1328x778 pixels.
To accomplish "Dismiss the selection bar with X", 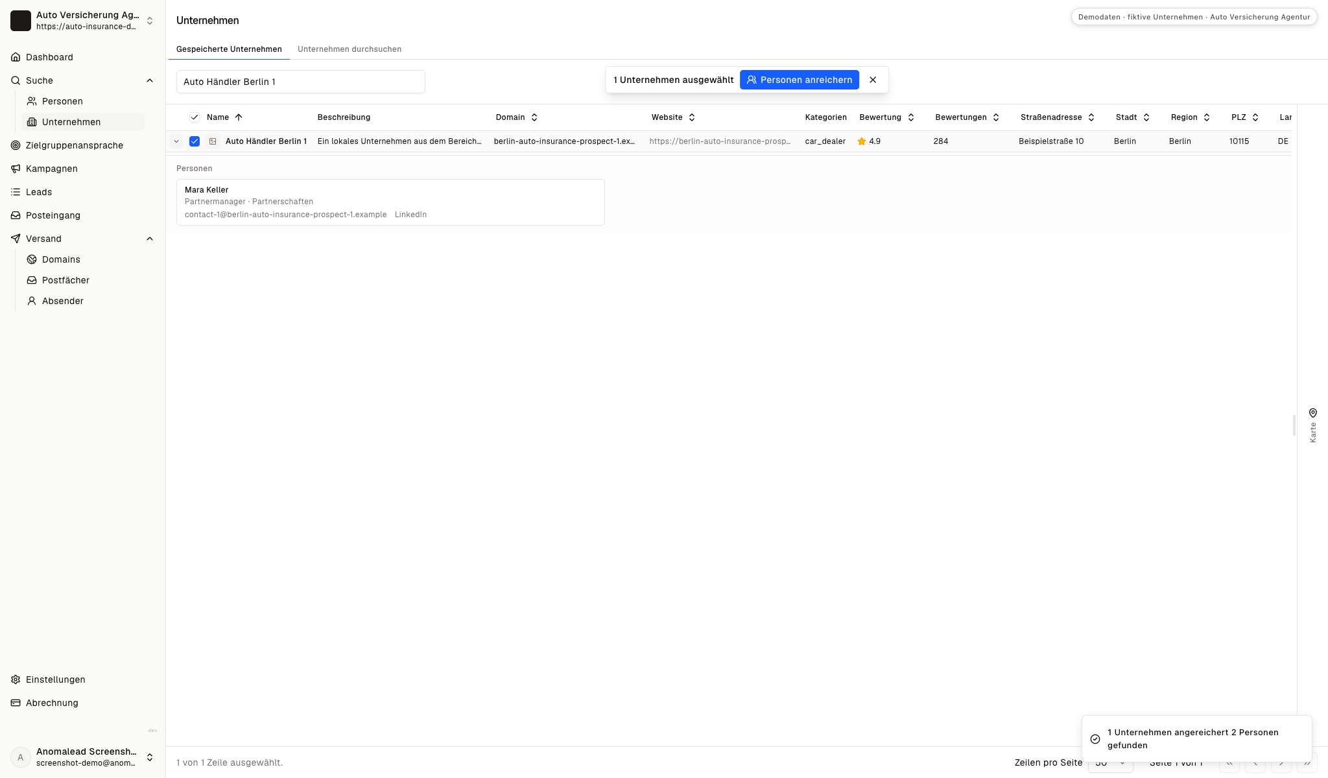I will click(873, 80).
